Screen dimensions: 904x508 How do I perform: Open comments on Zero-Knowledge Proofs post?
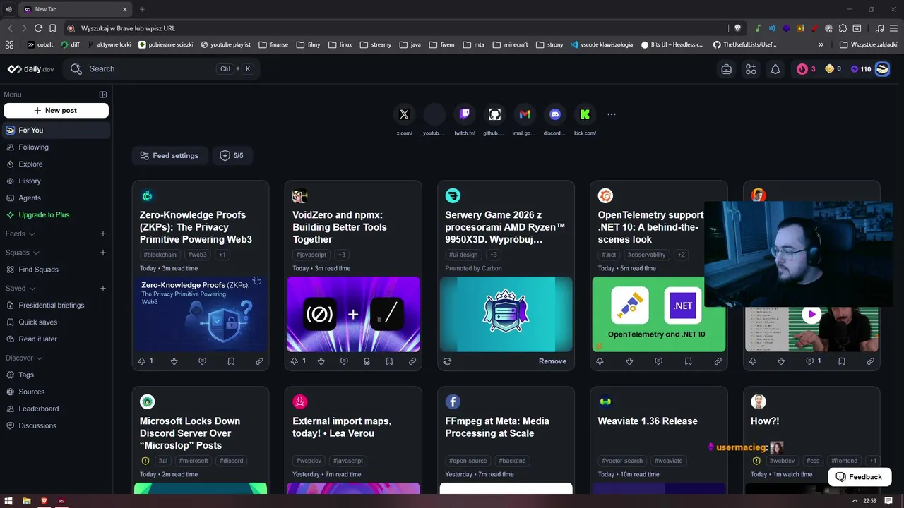[203, 361]
